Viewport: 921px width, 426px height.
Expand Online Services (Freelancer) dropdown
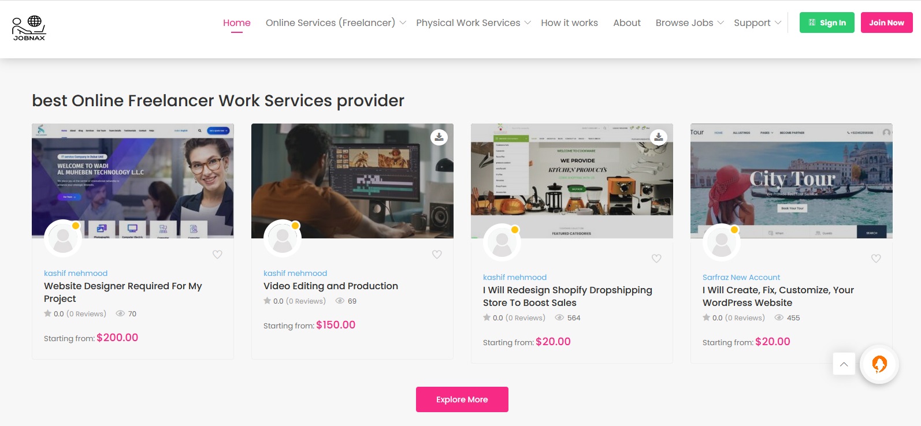click(x=336, y=23)
